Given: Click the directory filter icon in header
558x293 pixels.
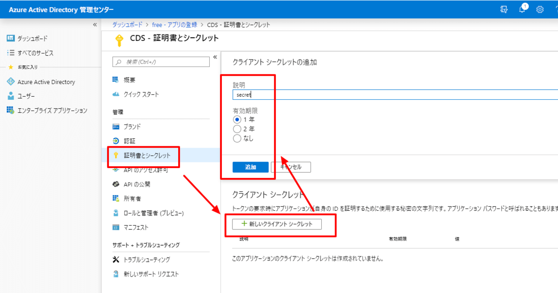Looking at the screenshot, I should (x=504, y=9).
